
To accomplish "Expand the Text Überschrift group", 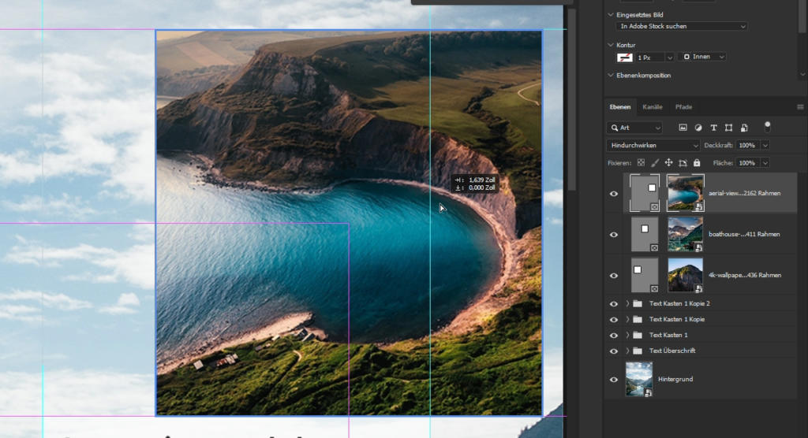I will click(627, 351).
